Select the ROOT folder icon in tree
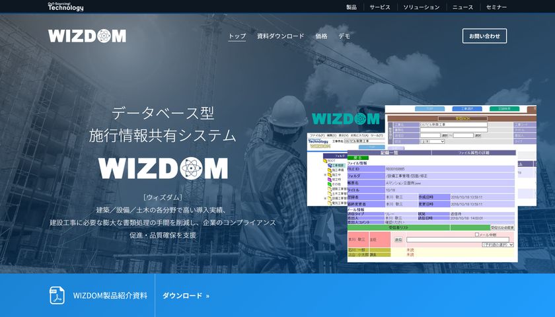Screen dimensions: 555x317 [325, 161]
